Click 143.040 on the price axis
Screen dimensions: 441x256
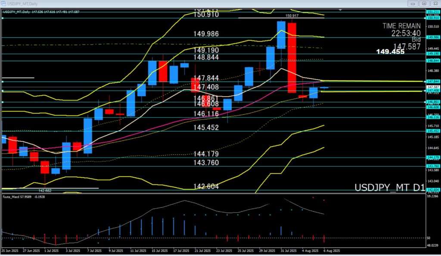pyautogui.click(x=433, y=181)
